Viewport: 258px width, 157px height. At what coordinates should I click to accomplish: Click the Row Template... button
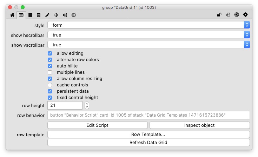(148, 135)
